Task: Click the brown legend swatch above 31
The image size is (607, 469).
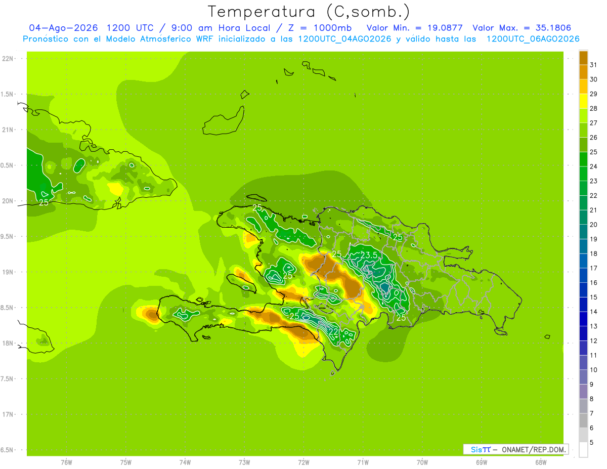Action: [583, 58]
